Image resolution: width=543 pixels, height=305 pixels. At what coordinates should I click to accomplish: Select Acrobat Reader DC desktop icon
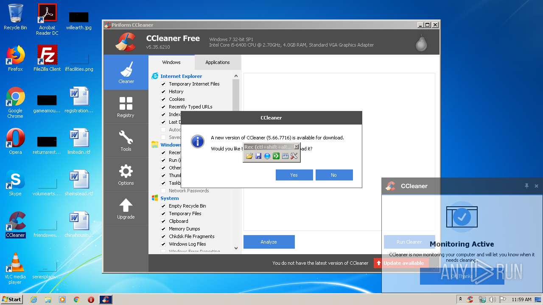click(x=47, y=19)
